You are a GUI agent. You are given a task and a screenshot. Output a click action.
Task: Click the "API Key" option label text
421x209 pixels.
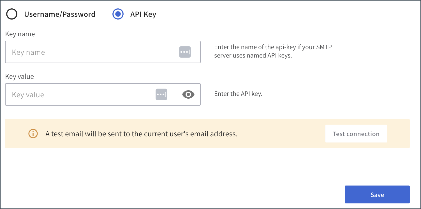click(x=143, y=14)
